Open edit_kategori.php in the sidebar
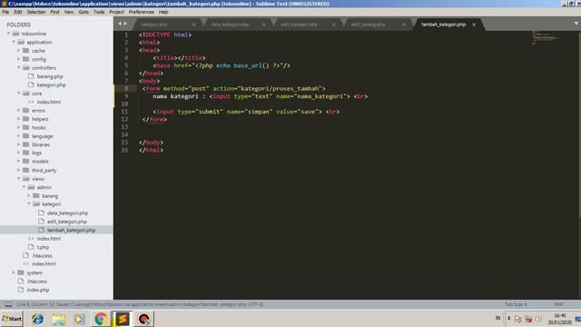The width and height of the screenshot is (581, 327). pos(66,222)
